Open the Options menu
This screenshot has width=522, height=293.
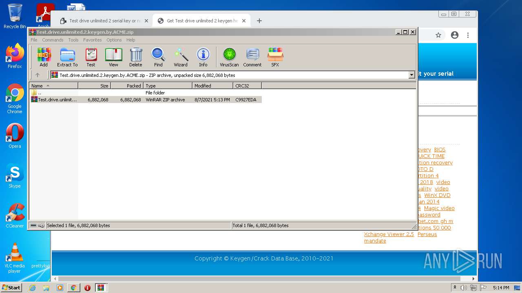point(114,40)
